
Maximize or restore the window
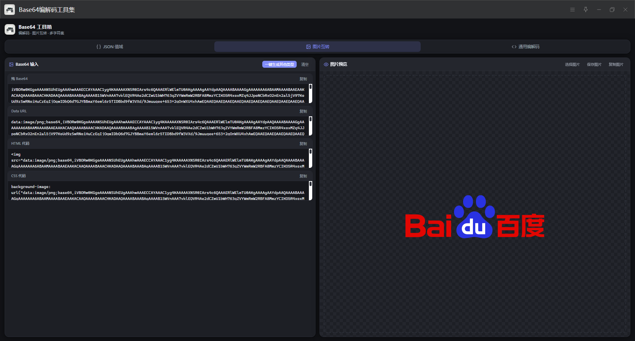[x=612, y=10]
